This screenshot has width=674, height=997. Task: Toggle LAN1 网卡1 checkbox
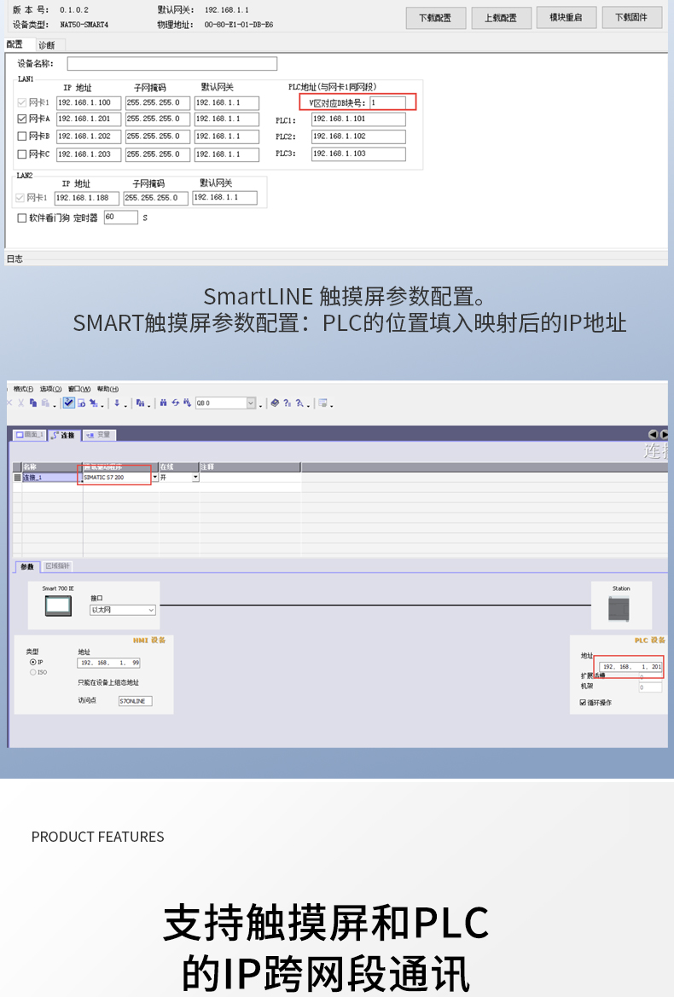22,102
